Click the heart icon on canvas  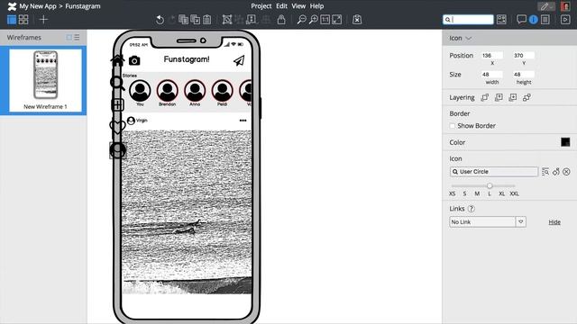click(117, 127)
